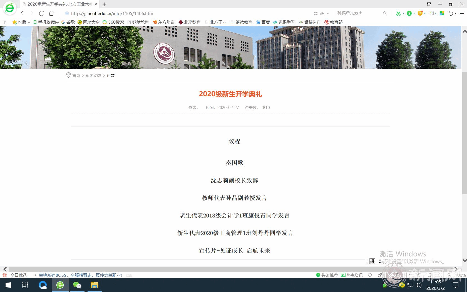Click the search magnifier icon
This screenshot has width=467, height=292.
click(x=385, y=13)
